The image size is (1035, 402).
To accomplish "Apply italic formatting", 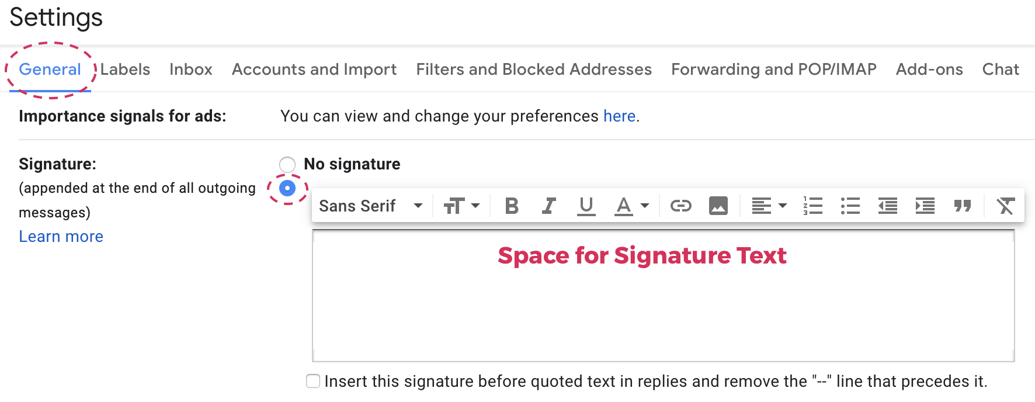I will click(x=548, y=206).
